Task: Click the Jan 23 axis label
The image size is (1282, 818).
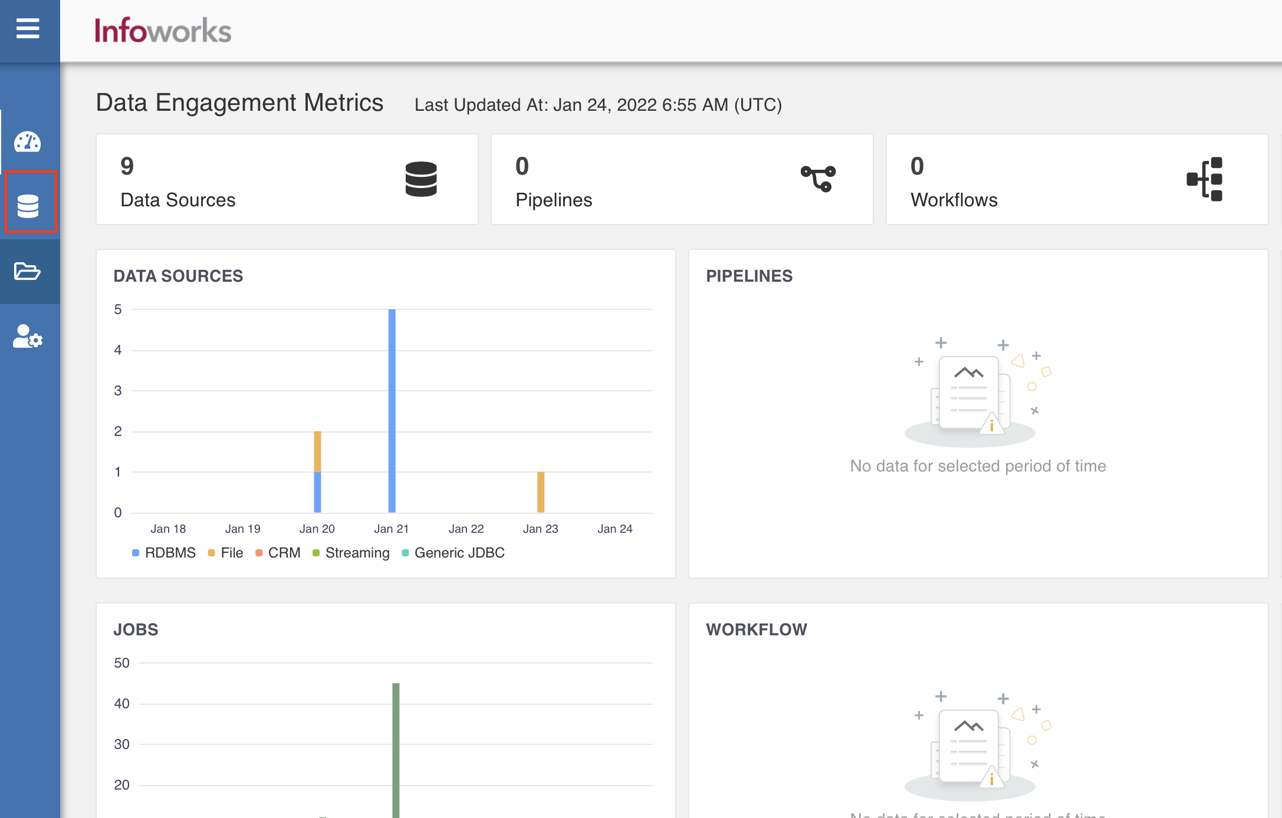Action: [x=541, y=529]
